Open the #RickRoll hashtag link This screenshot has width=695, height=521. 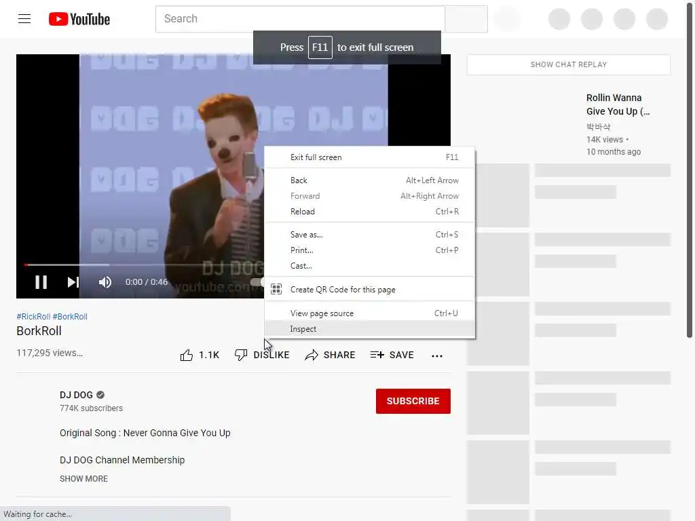click(33, 316)
